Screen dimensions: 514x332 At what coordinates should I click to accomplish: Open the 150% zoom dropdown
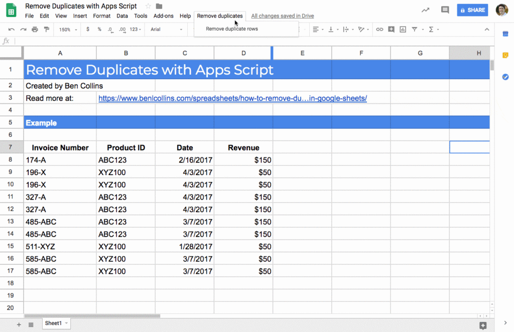(68, 30)
